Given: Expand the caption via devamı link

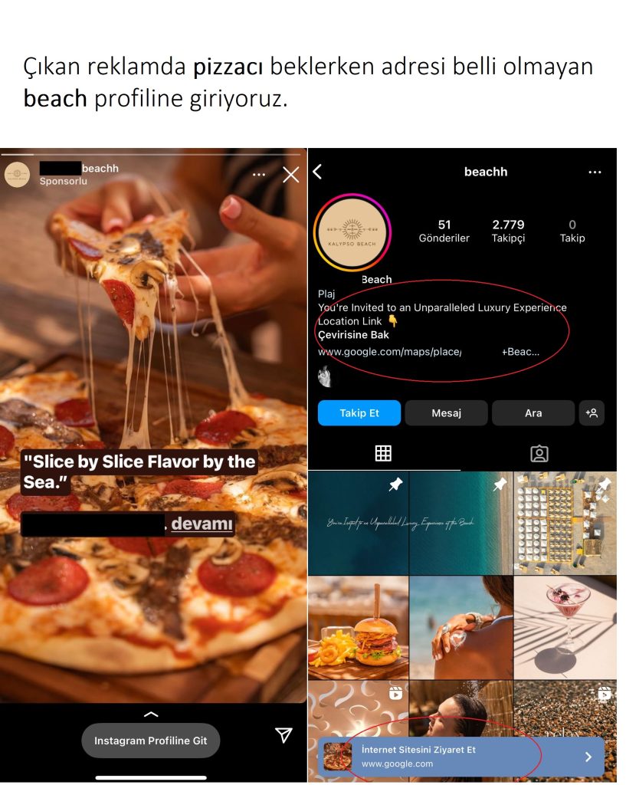Looking at the screenshot, I should coord(202,524).
